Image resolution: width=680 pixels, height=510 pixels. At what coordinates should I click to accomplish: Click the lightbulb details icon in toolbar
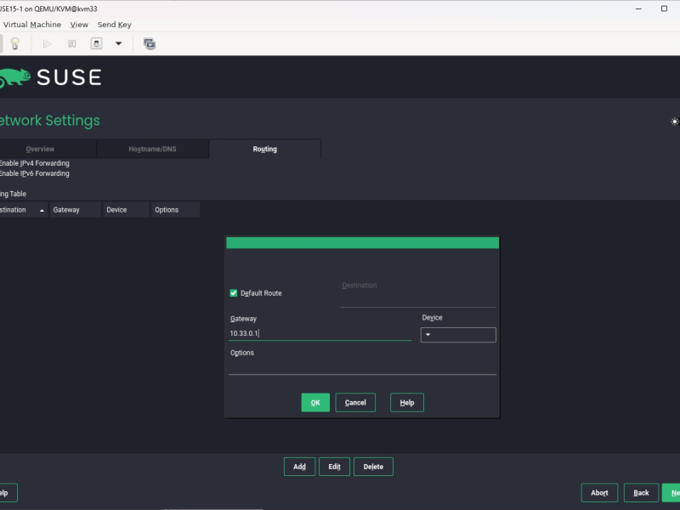15,44
